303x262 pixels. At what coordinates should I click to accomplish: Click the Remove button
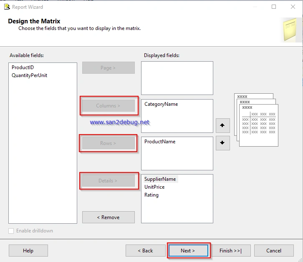[x=109, y=217]
